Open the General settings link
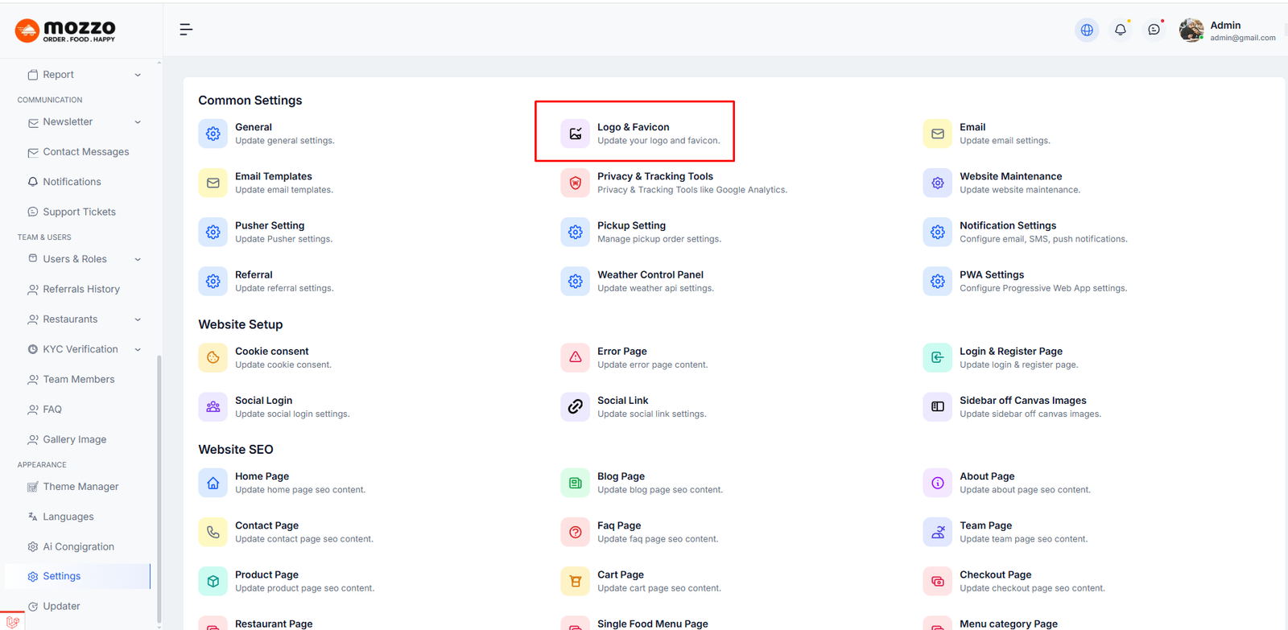This screenshot has width=1288, height=630. (254, 127)
